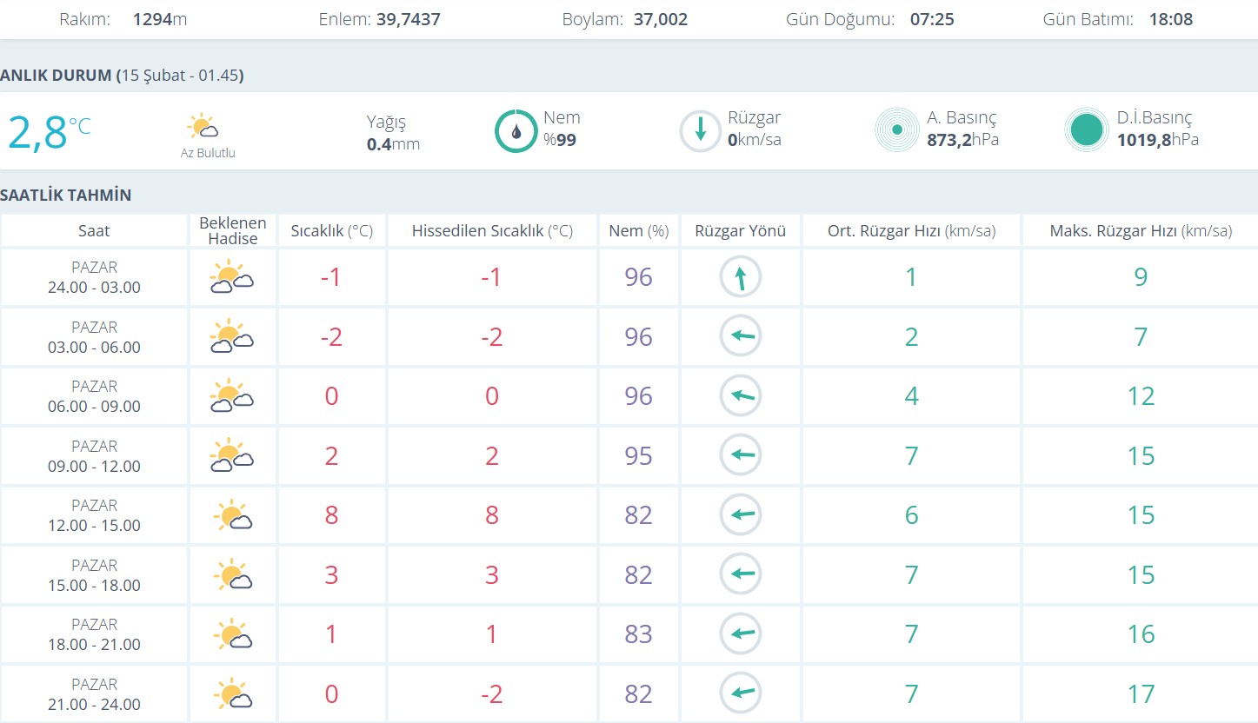1258x723 pixels.
Task: Click the Nem humidity droplet icon
Action: (x=516, y=131)
